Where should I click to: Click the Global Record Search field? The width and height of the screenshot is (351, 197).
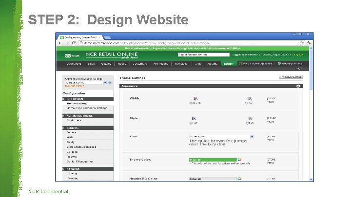[x=204, y=54]
